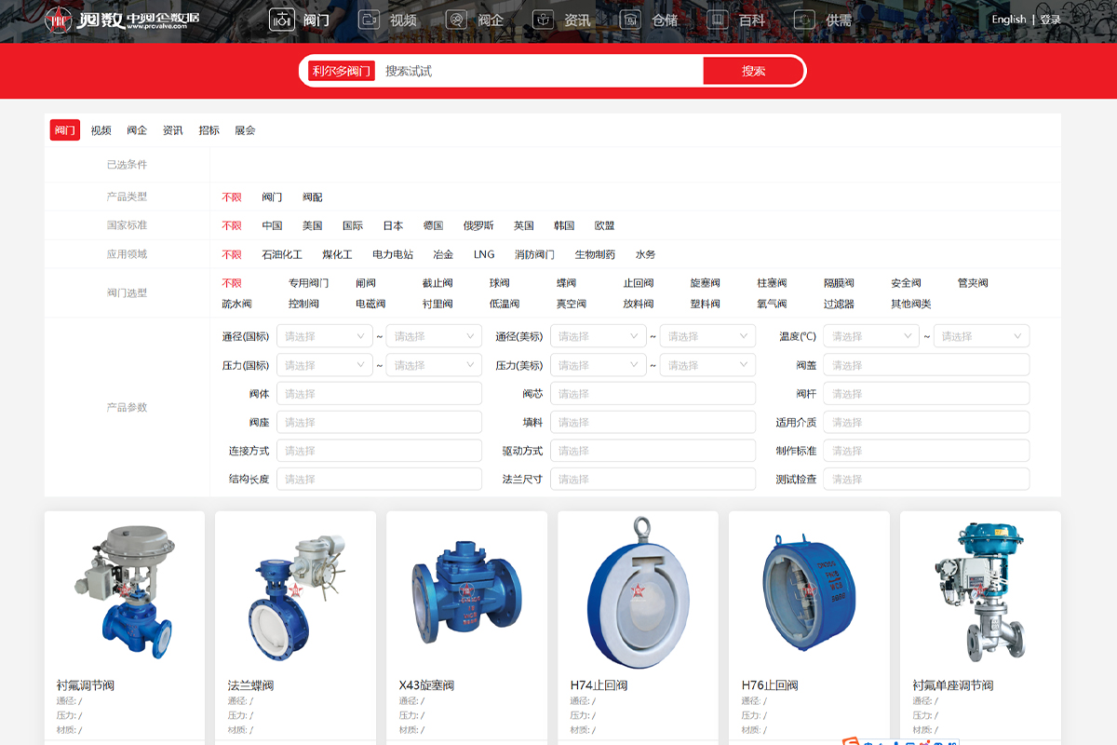Click the 搜索试试 search input field
This screenshot has width=1117, height=745.
(x=540, y=71)
